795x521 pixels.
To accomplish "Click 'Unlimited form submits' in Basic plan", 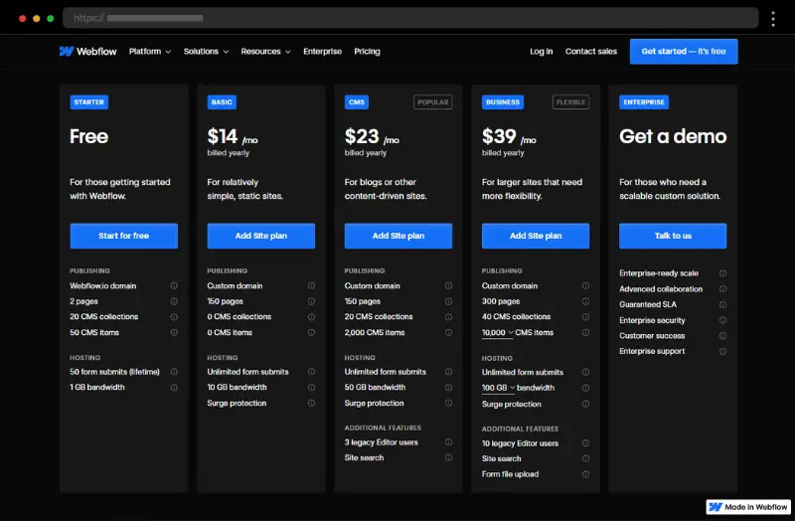I will [247, 372].
